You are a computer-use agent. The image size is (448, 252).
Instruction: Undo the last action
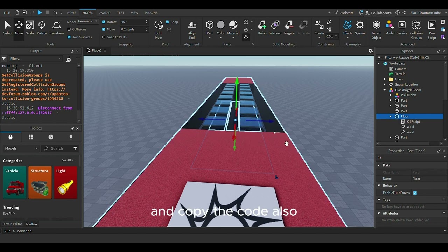[x=55, y=13]
